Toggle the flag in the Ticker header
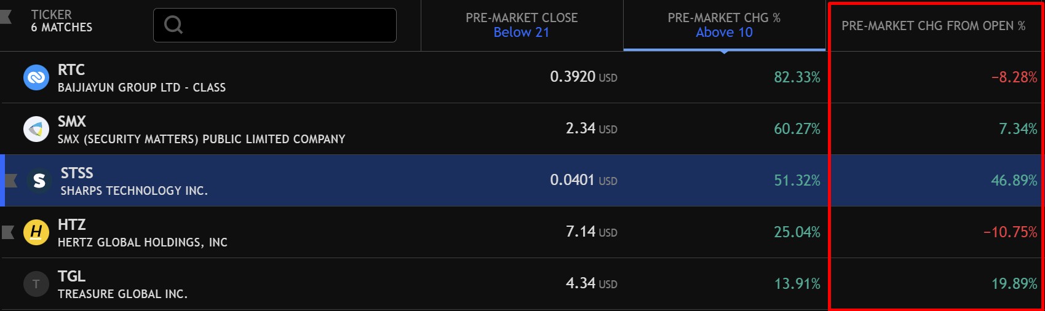The image size is (1045, 311). (6, 16)
